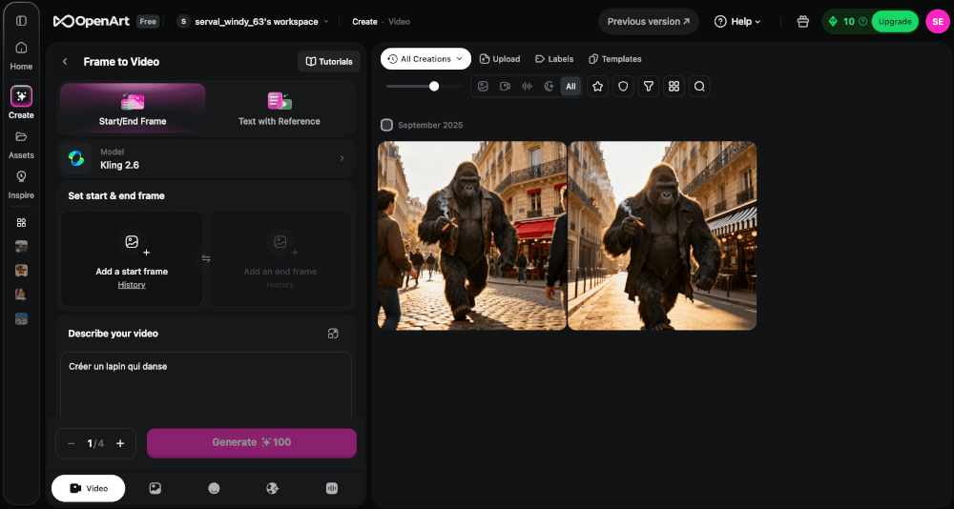Expand the All Creations dropdown
The height and width of the screenshot is (509, 954).
coord(425,59)
